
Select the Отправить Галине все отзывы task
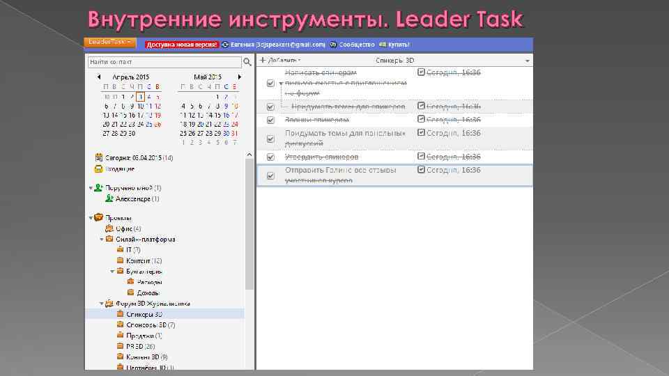394,175
